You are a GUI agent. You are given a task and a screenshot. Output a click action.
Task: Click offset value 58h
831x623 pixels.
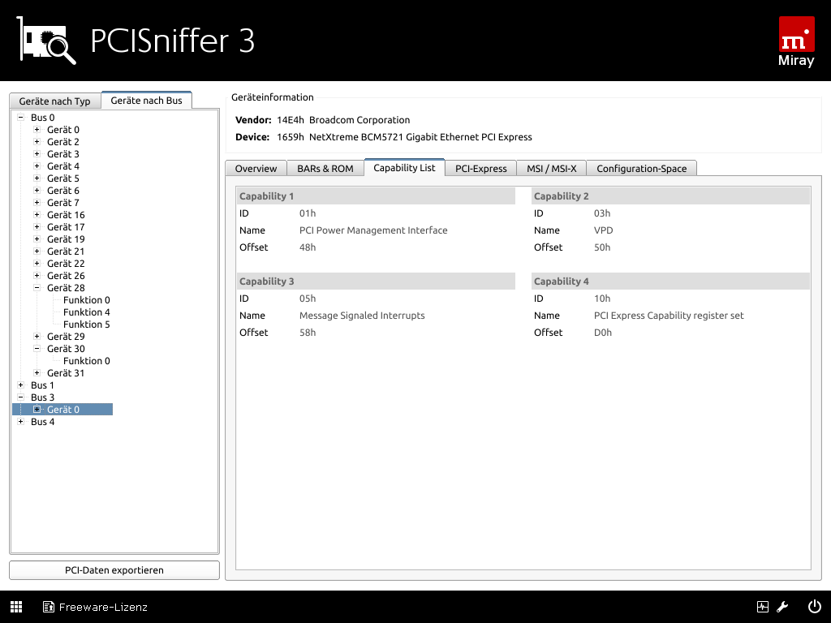tap(308, 332)
